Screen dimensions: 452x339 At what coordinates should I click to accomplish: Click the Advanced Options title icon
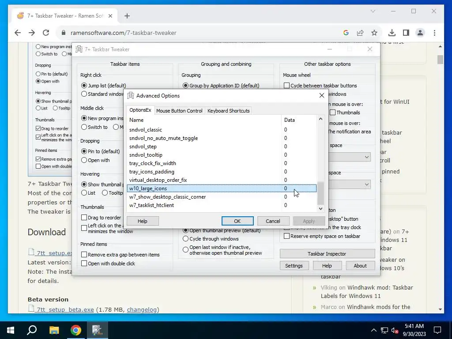click(x=131, y=95)
